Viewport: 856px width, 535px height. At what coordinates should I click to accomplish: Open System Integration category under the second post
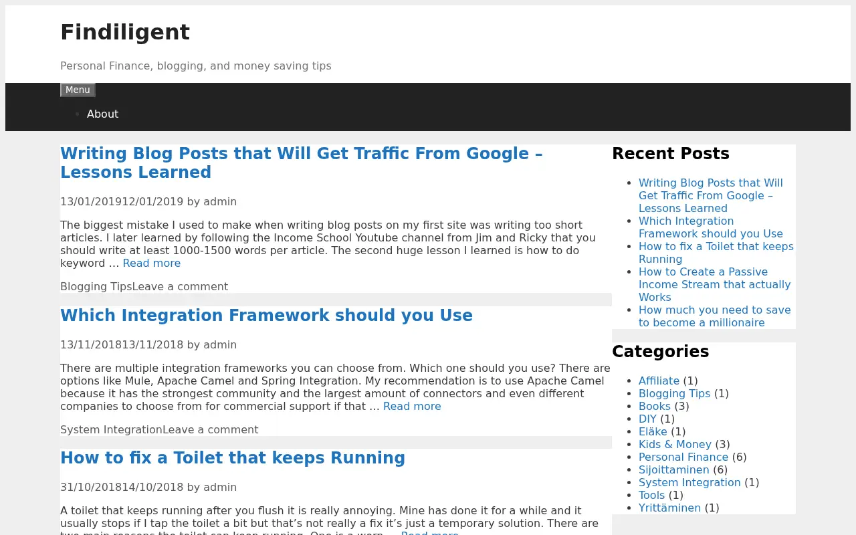(x=111, y=429)
